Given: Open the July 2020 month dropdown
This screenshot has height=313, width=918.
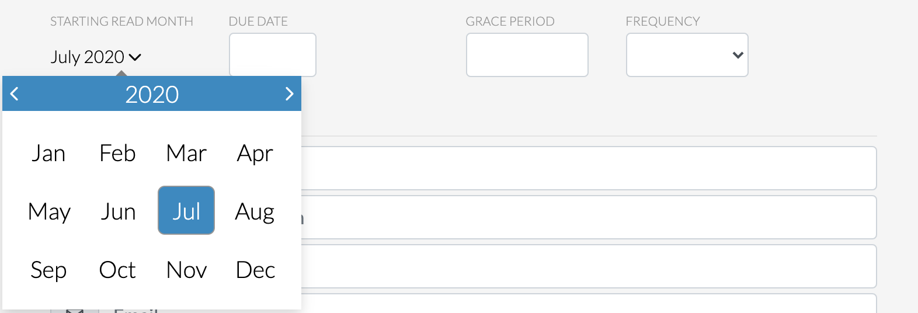Looking at the screenshot, I should click(96, 57).
